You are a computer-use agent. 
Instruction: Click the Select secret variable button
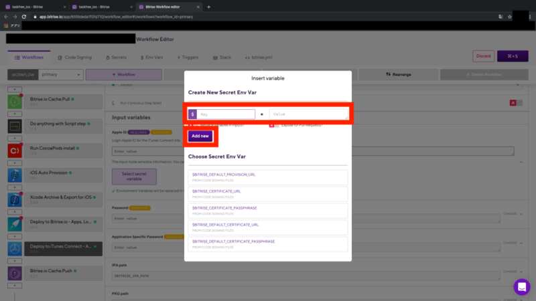point(135,177)
